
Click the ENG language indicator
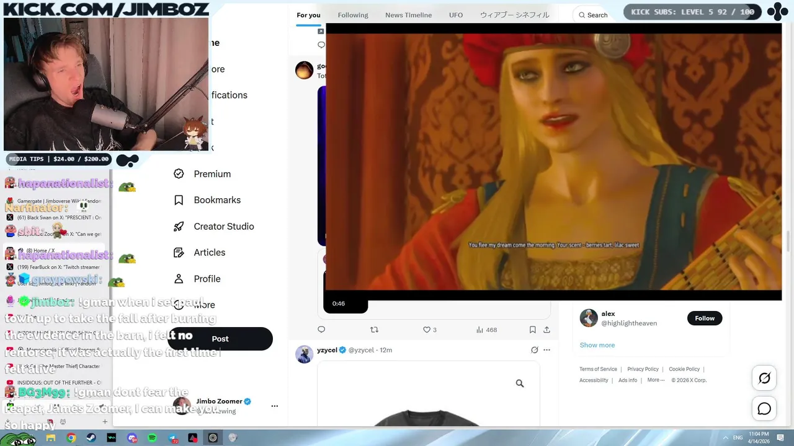738,438
